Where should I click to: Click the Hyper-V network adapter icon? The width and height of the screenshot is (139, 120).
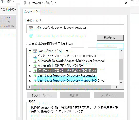click(x=31, y=28)
